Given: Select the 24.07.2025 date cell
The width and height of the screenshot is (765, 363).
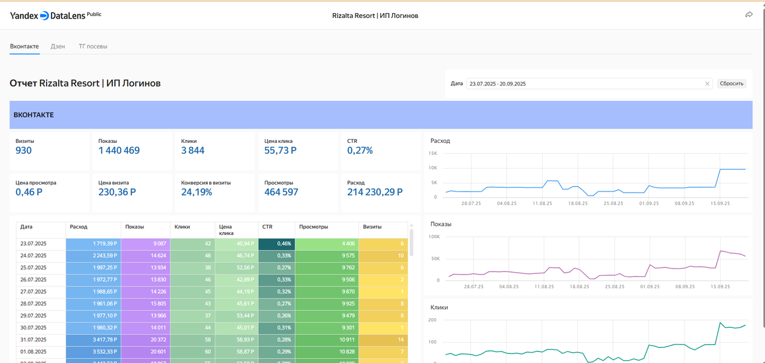Looking at the screenshot, I should point(41,256).
